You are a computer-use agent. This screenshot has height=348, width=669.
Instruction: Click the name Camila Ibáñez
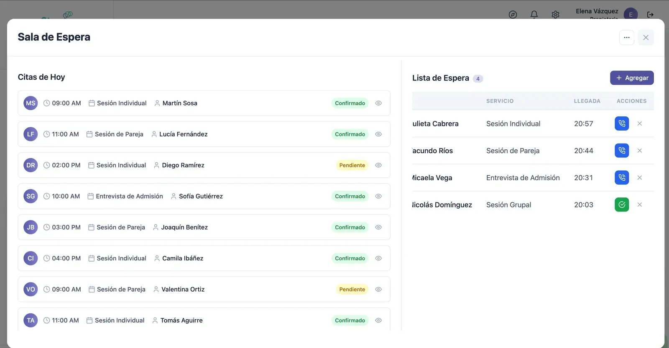183,258
